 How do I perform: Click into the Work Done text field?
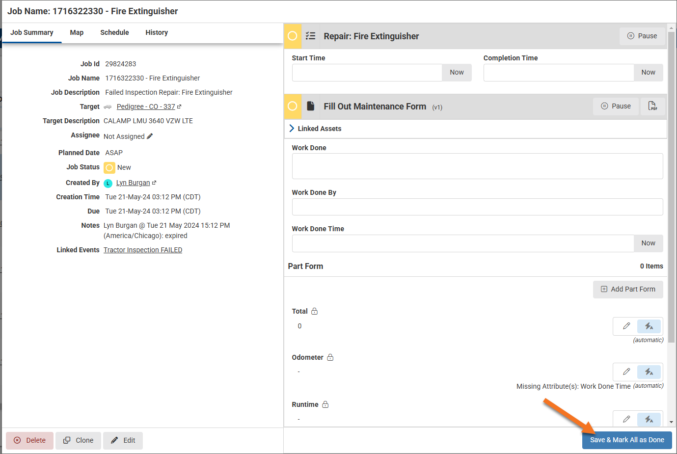tap(477, 166)
